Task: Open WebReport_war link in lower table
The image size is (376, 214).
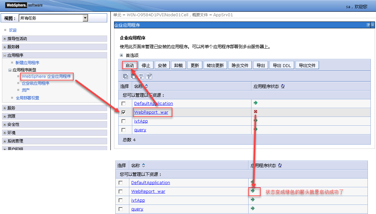Action: [x=148, y=192]
